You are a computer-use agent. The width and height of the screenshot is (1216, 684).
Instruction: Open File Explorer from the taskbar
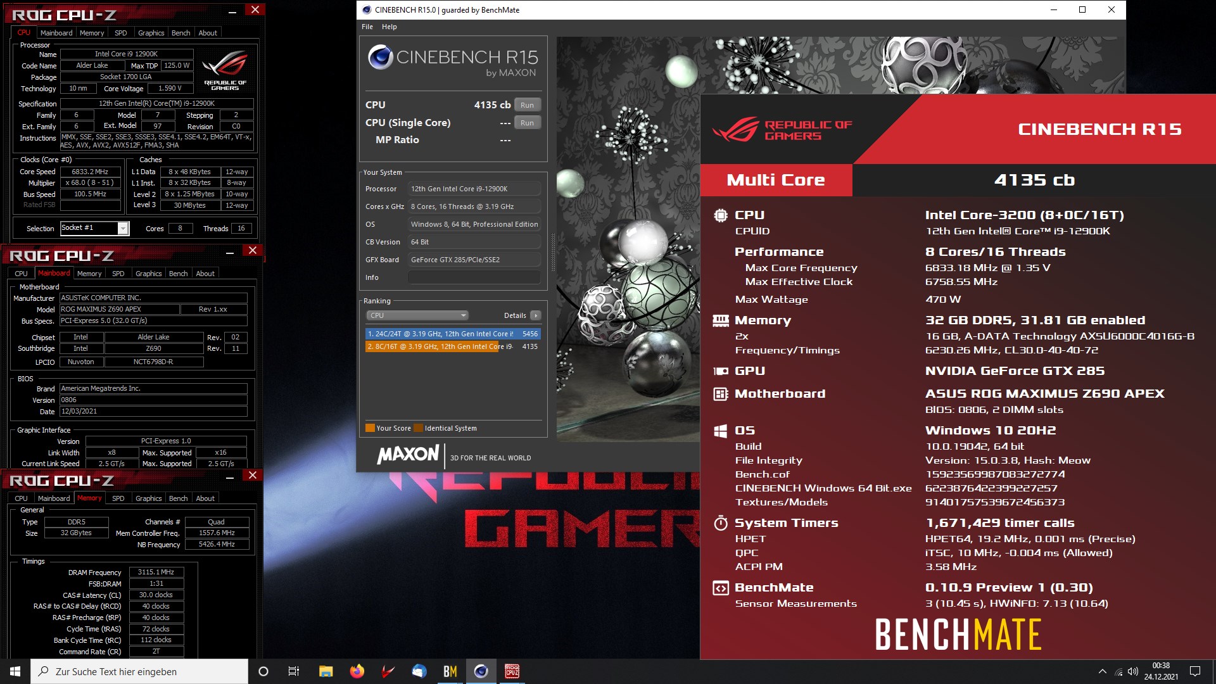point(326,671)
